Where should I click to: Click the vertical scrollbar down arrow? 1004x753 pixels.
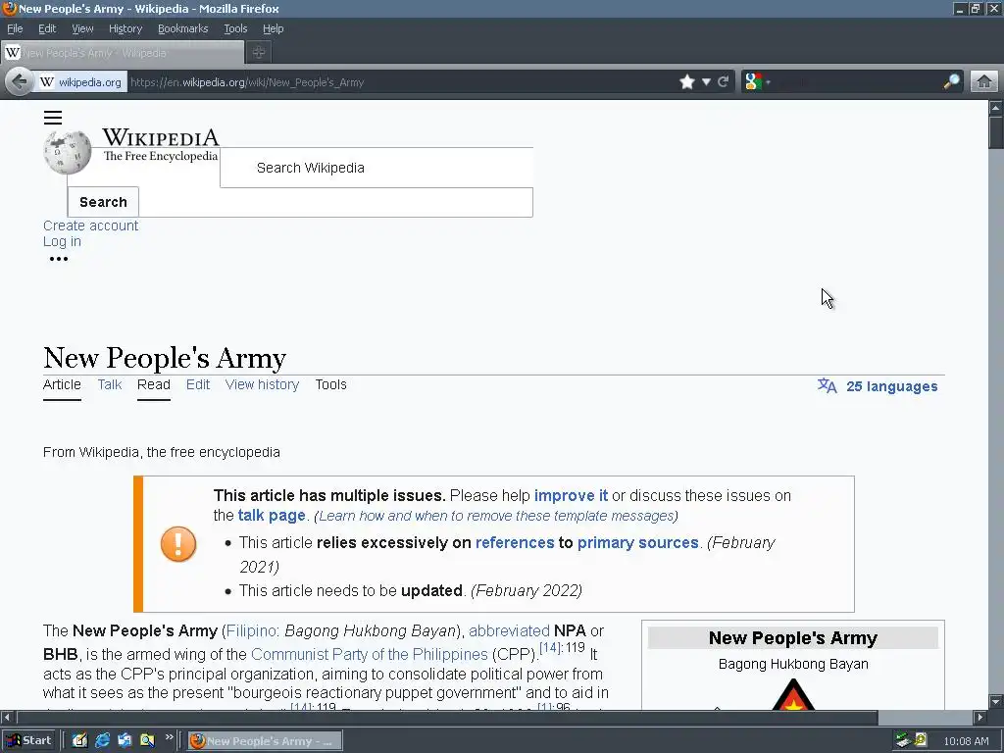click(996, 701)
